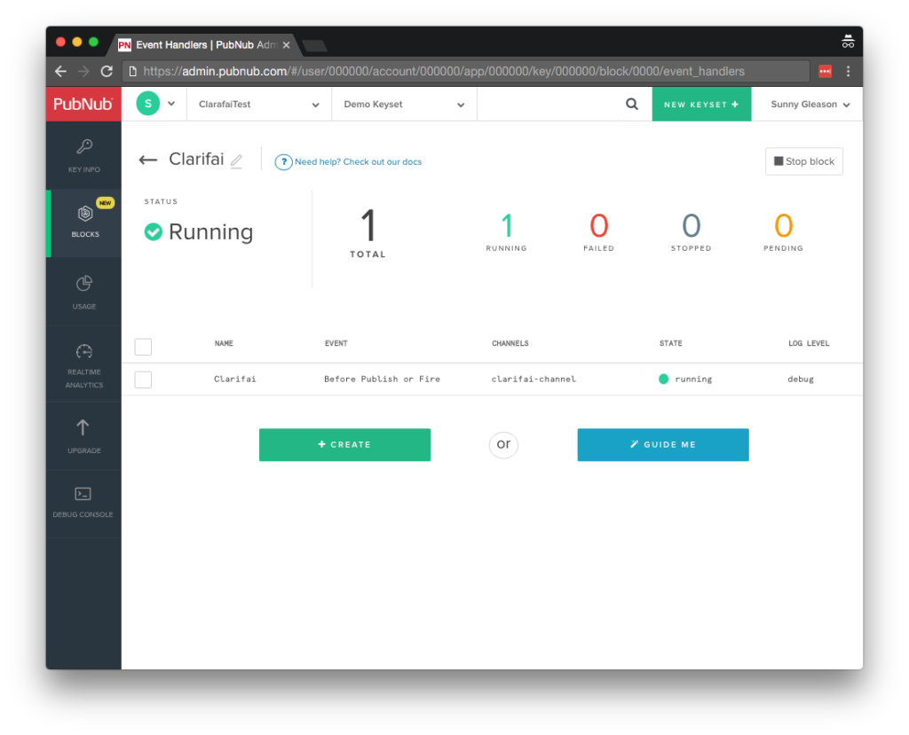Click the pencil icon beside Clarifai
Viewport: 909px width, 735px height.
coord(236,161)
